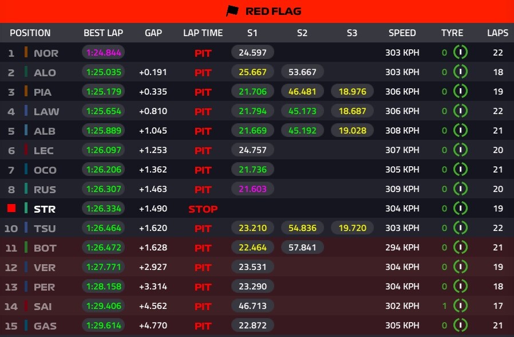The image size is (514, 337).
Task: Click Piastri's best lap time 1:25.179
Action: (104, 92)
